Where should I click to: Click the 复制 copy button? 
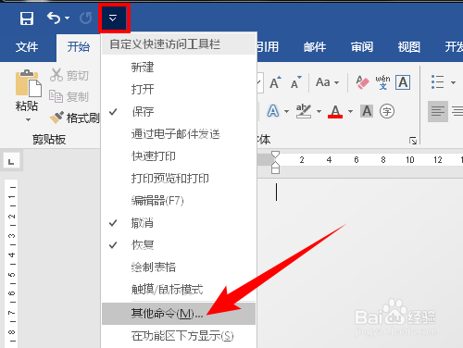(69, 96)
